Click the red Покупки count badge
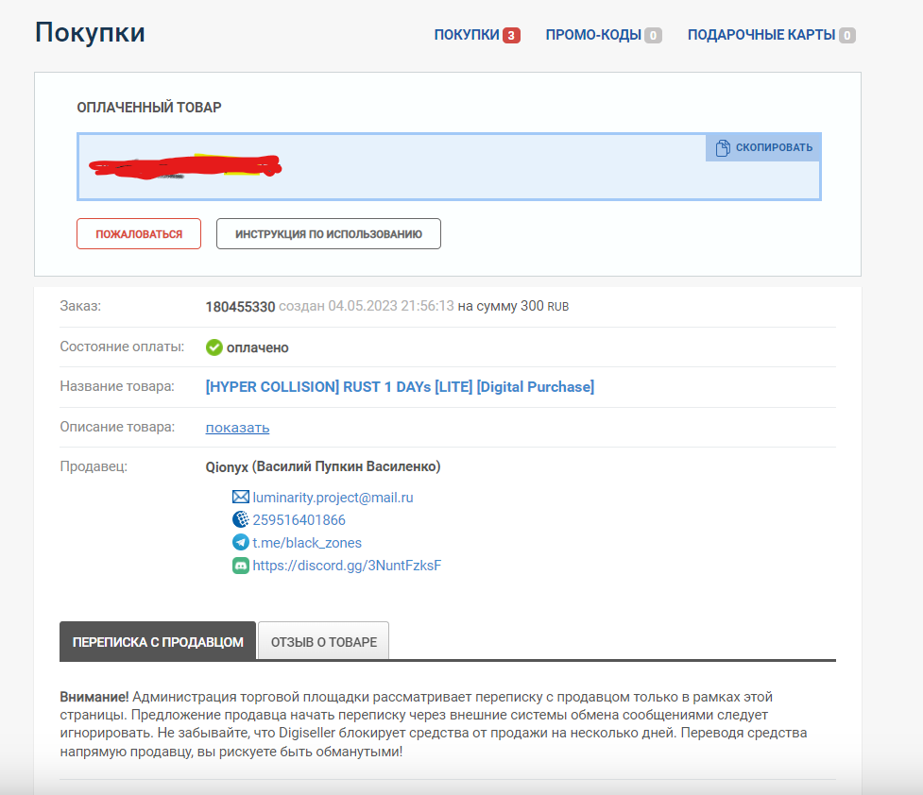This screenshot has height=795, width=923. click(511, 35)
